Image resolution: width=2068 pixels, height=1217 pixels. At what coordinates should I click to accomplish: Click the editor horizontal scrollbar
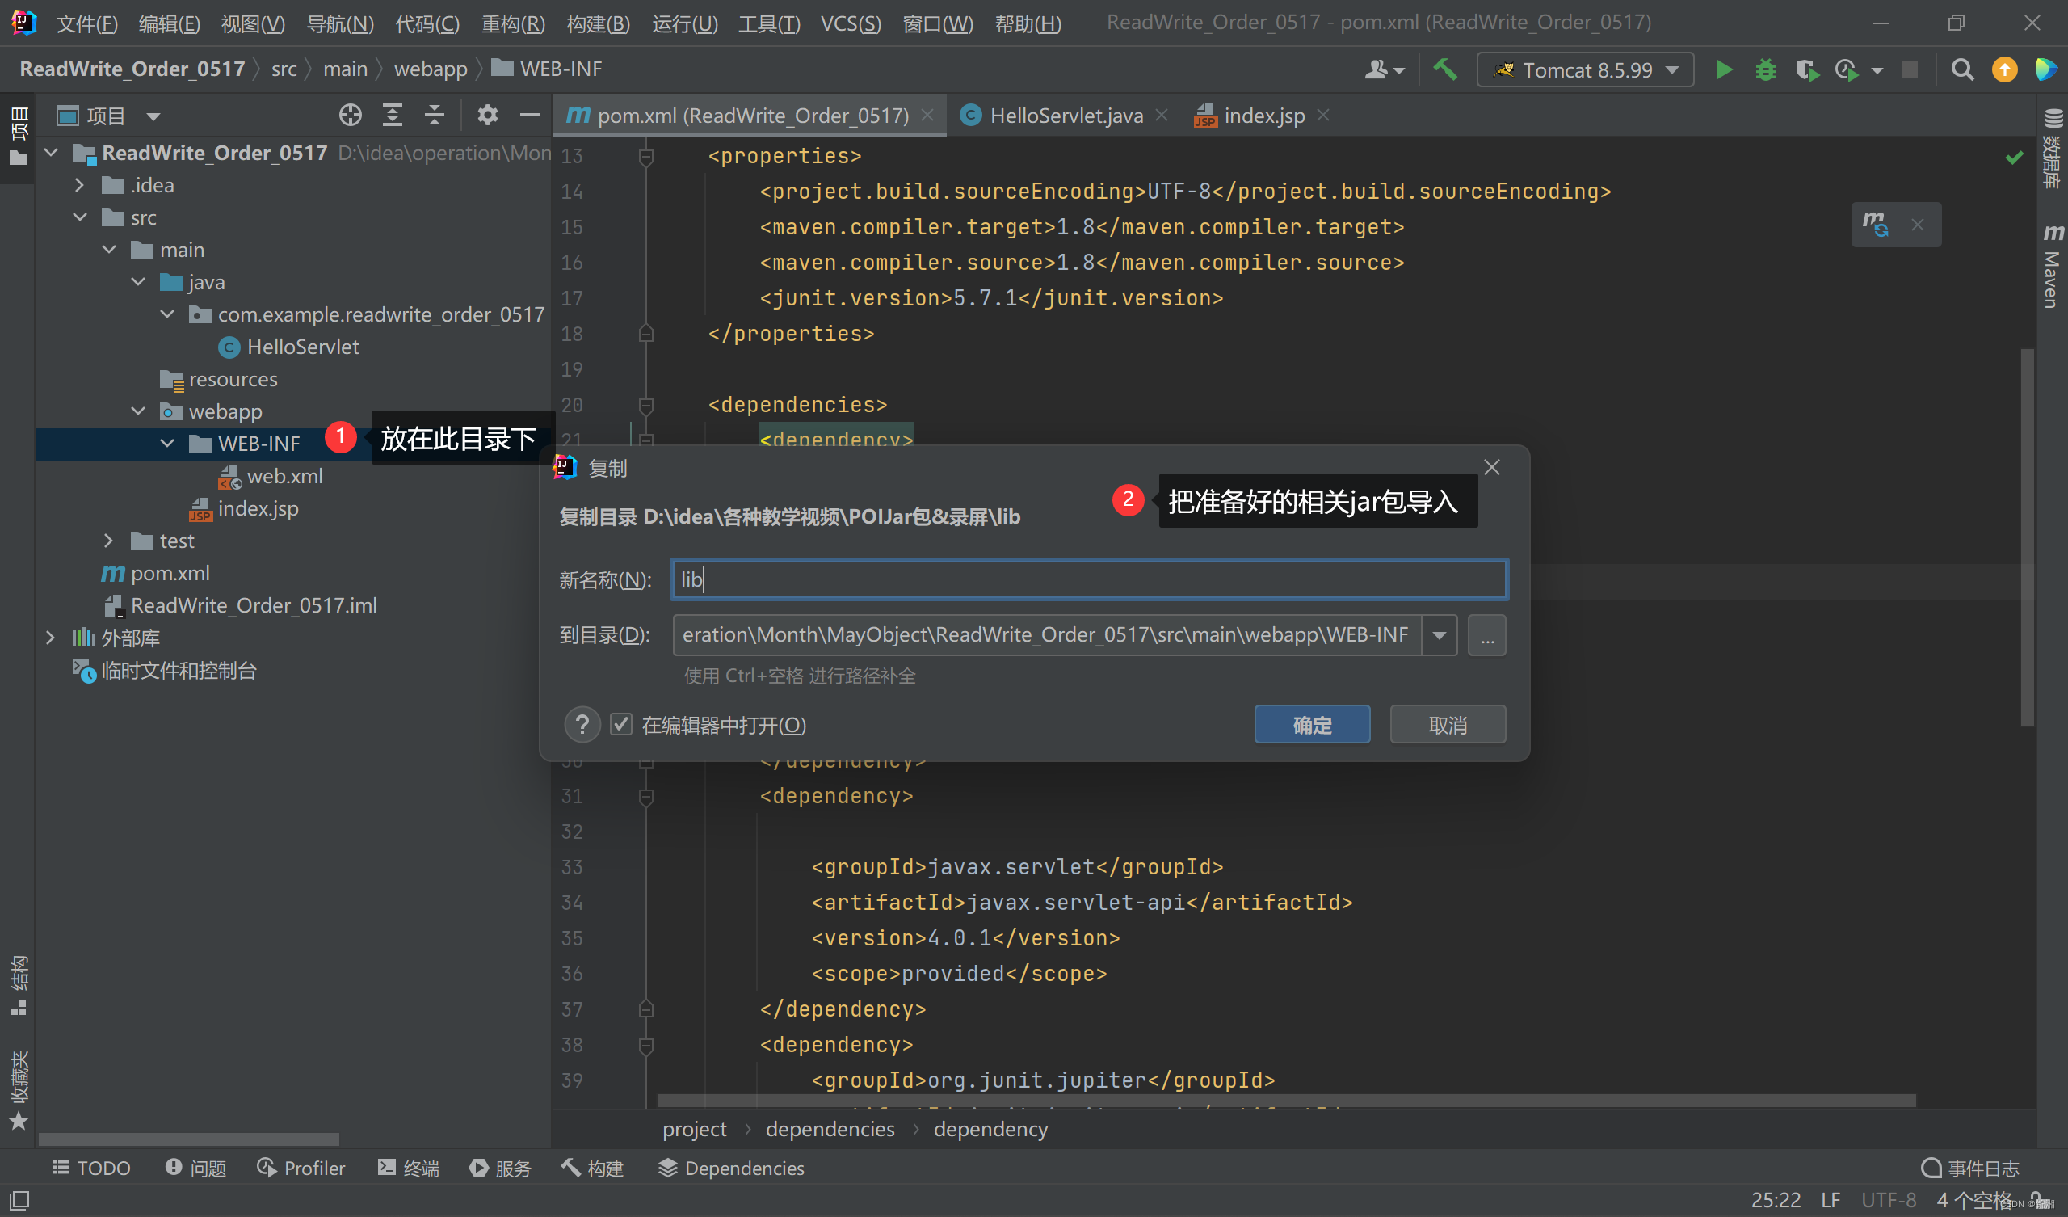[1285, 1101]
